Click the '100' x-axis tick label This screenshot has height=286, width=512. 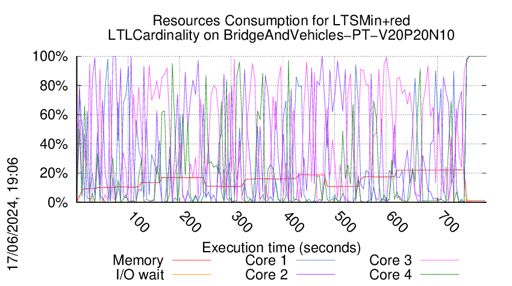[139, 223]
